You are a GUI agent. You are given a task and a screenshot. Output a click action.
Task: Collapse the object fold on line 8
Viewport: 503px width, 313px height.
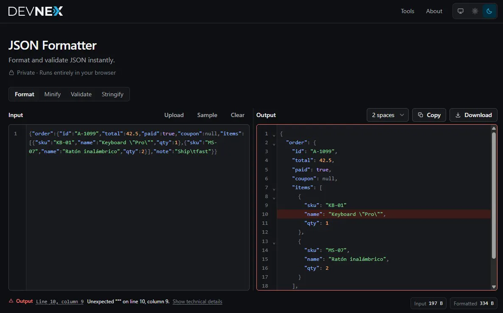pos(274,198)
